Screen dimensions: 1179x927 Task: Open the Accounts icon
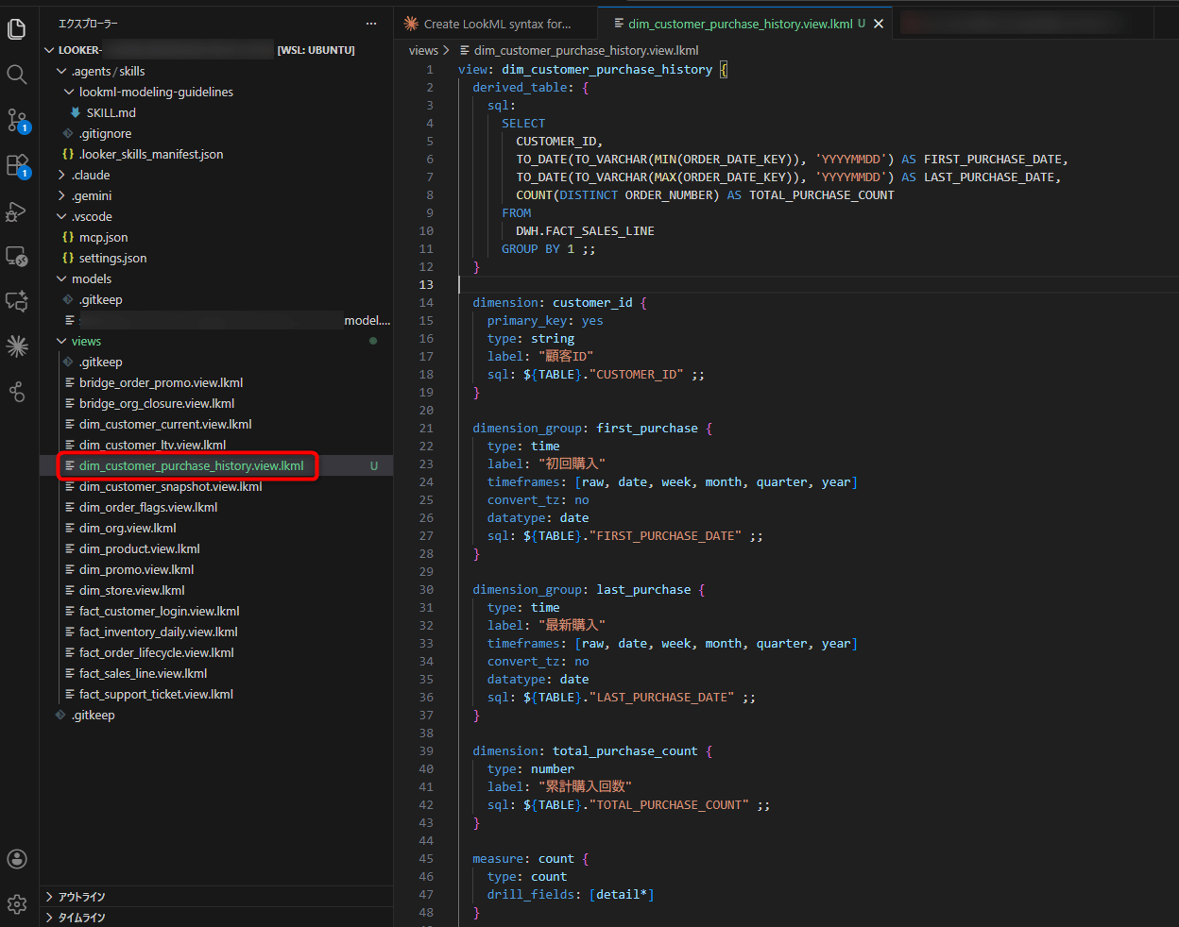pos(17,859)
